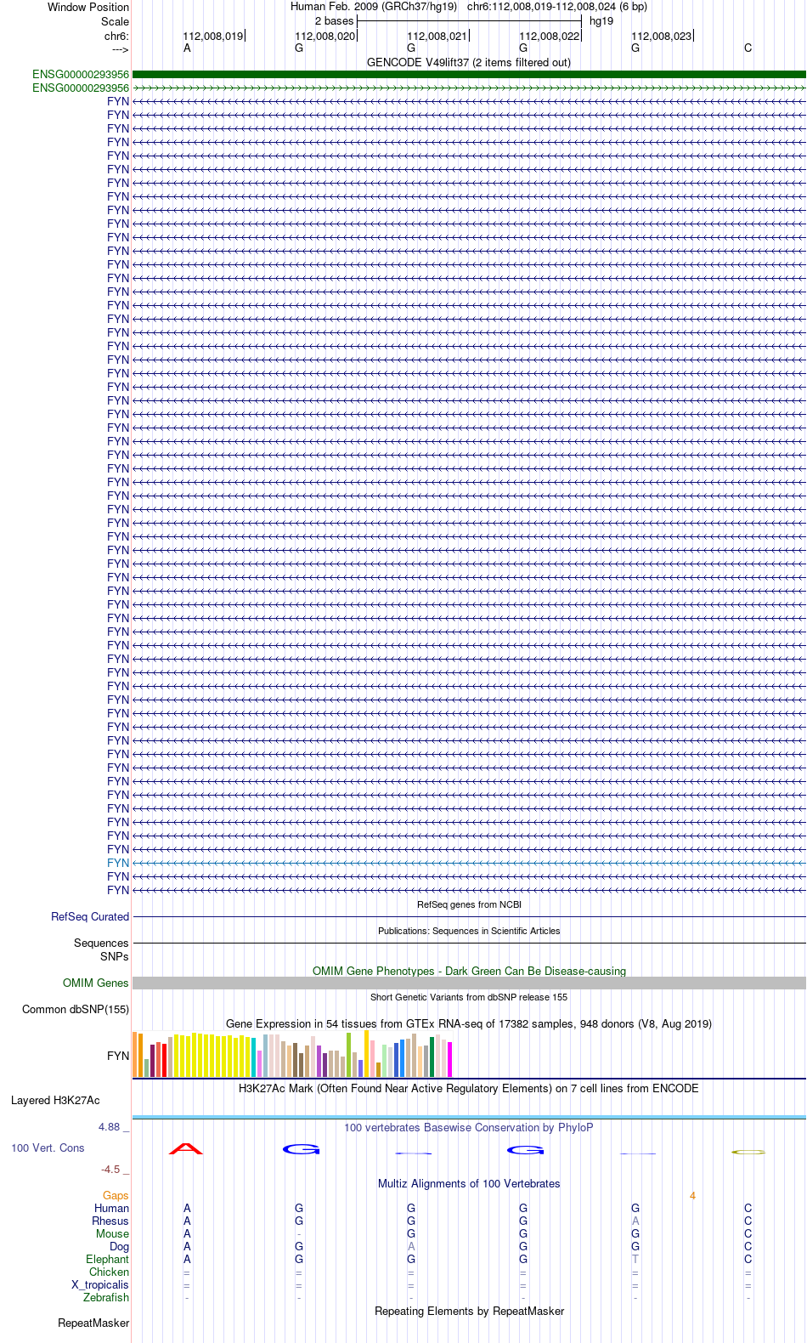Click the hg19 label beside the scale bar
Viewport: 807px width, 1343px height.
(x=601, y=21)
